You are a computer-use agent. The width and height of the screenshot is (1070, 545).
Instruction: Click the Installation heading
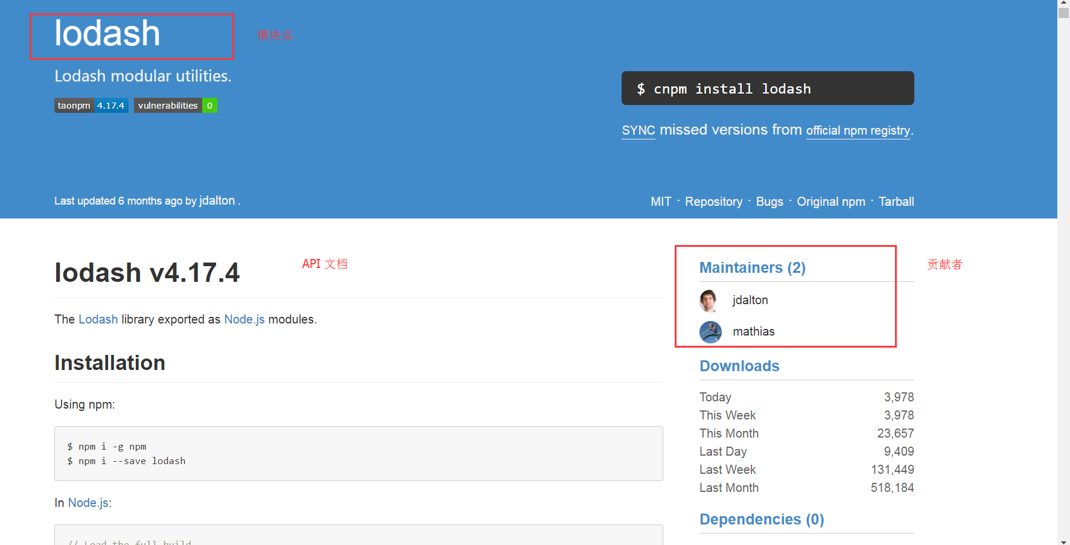(x=110, y=363)
